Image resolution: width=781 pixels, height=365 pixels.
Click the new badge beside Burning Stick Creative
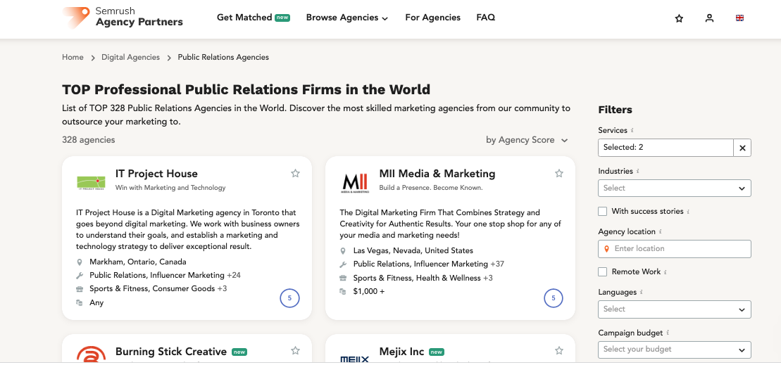[x=239, y=352]
